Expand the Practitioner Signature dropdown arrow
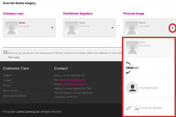The image size is (176, 117). pos(112,28)
